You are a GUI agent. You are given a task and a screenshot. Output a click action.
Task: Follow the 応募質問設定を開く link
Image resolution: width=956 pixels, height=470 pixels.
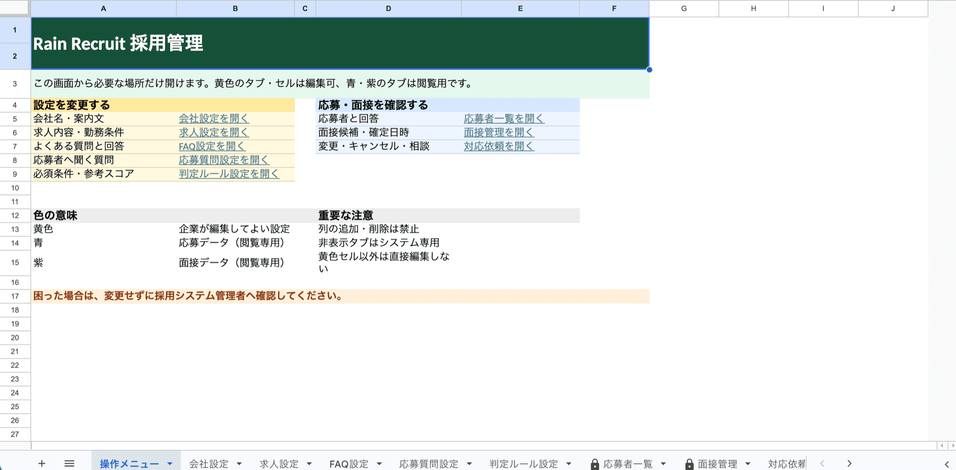point(224,160)
